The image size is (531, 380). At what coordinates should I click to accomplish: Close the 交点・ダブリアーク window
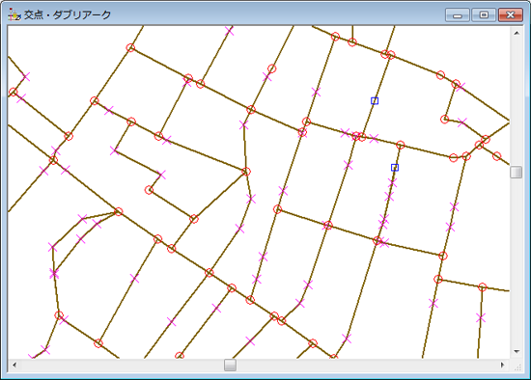511,15
